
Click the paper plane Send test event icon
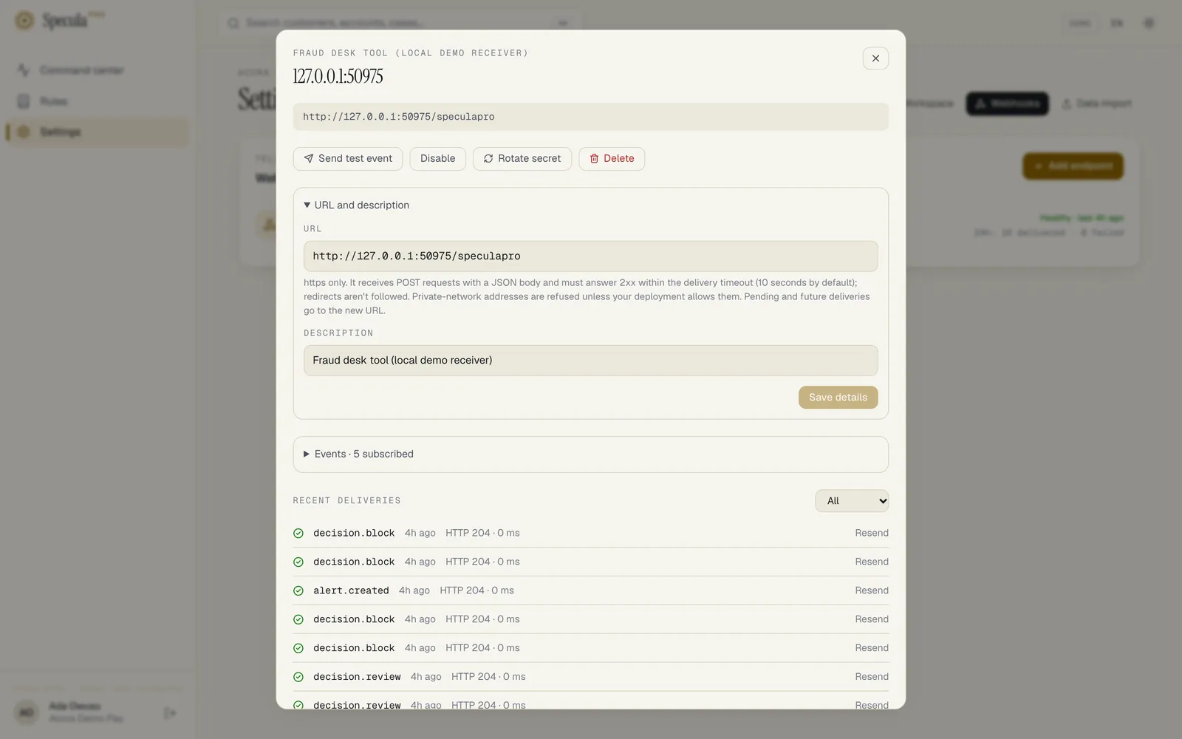coord(309,159)
